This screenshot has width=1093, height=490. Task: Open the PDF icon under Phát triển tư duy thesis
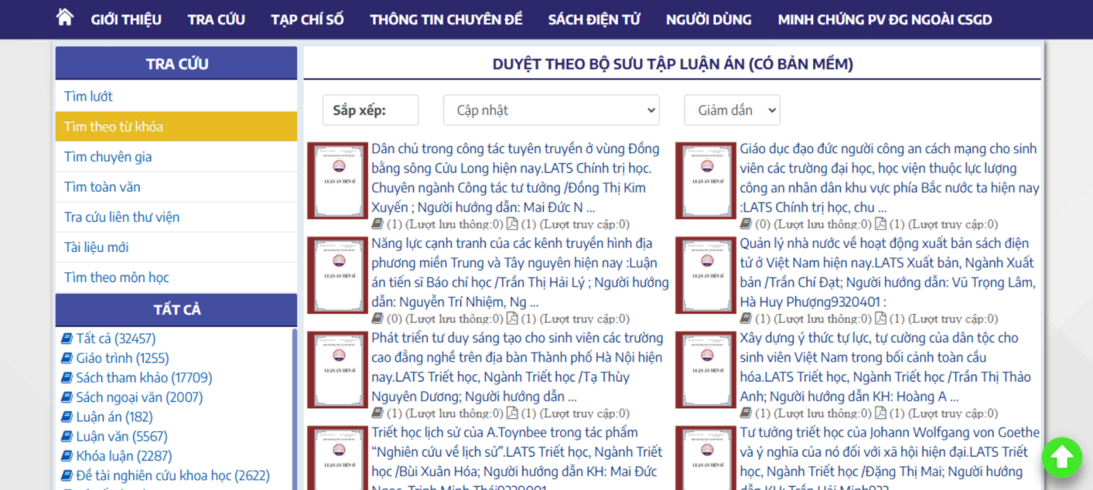[x=512, y=413]
